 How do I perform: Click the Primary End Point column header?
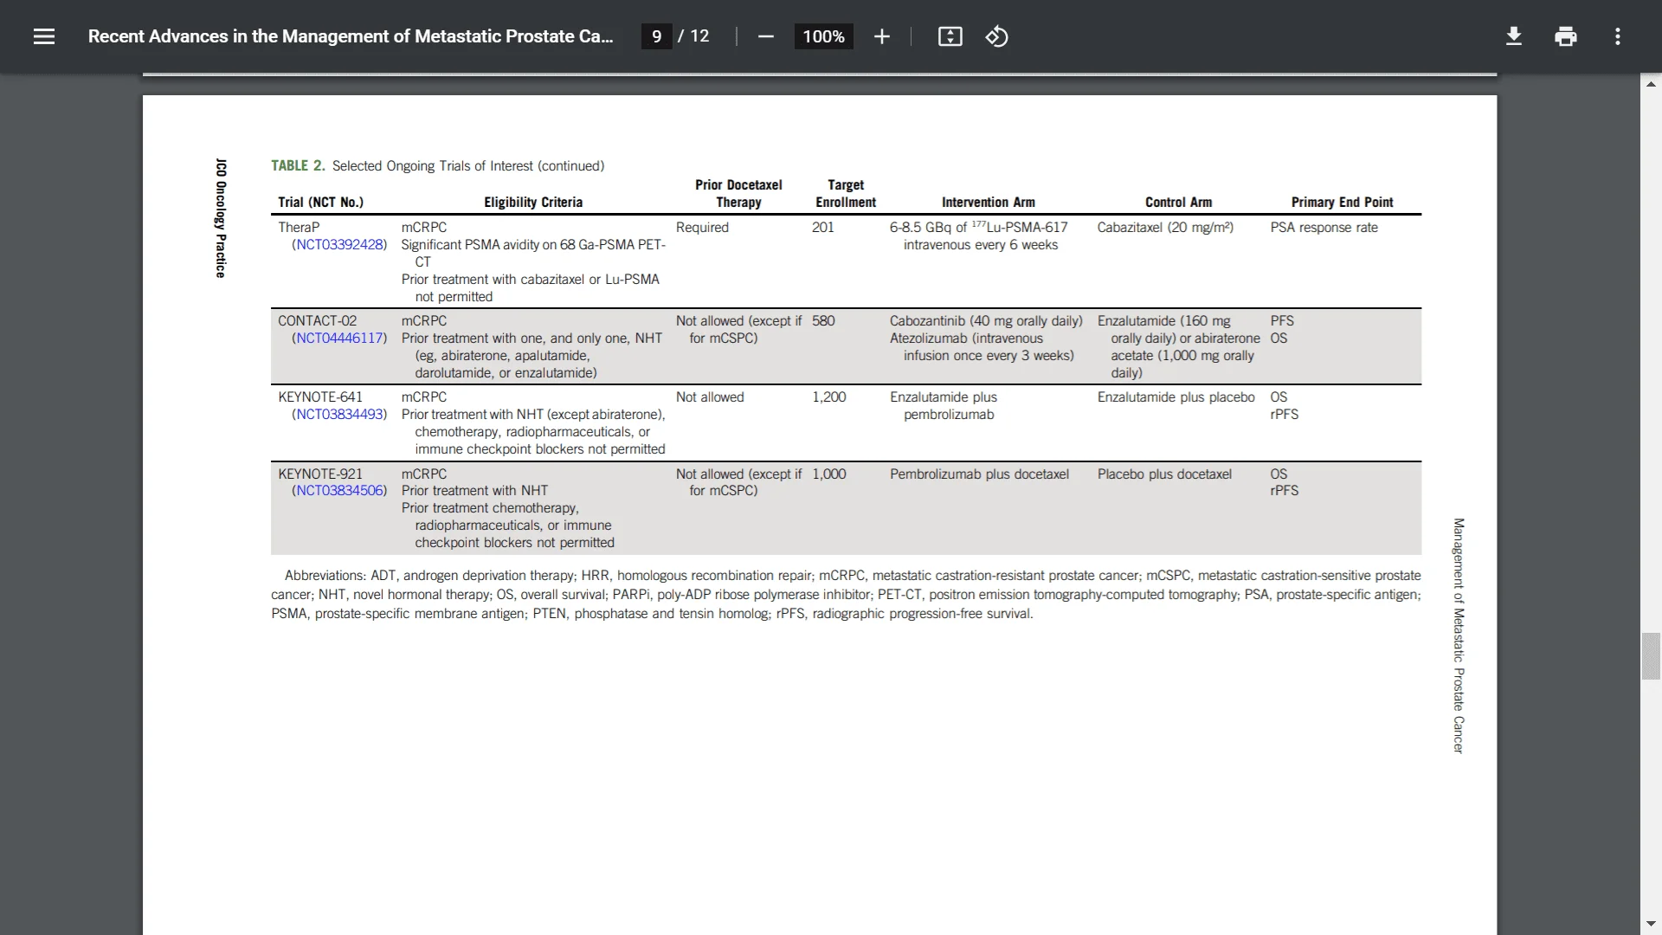point(1342,202)
